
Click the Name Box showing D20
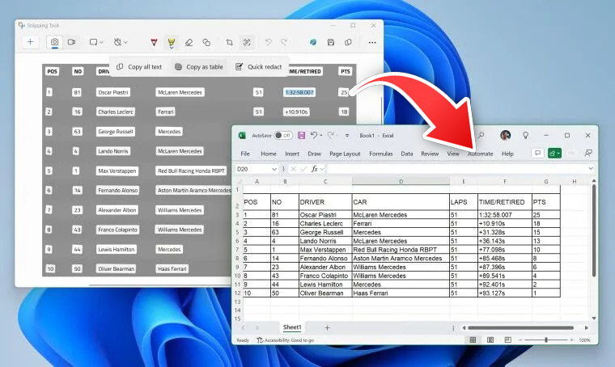(x=253, y=169)
